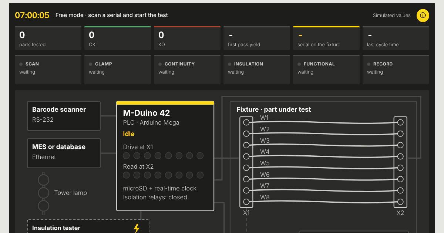444x233 pixels.
Task: Click the bottom tower lamp light
Action: (x=44, y=206)
